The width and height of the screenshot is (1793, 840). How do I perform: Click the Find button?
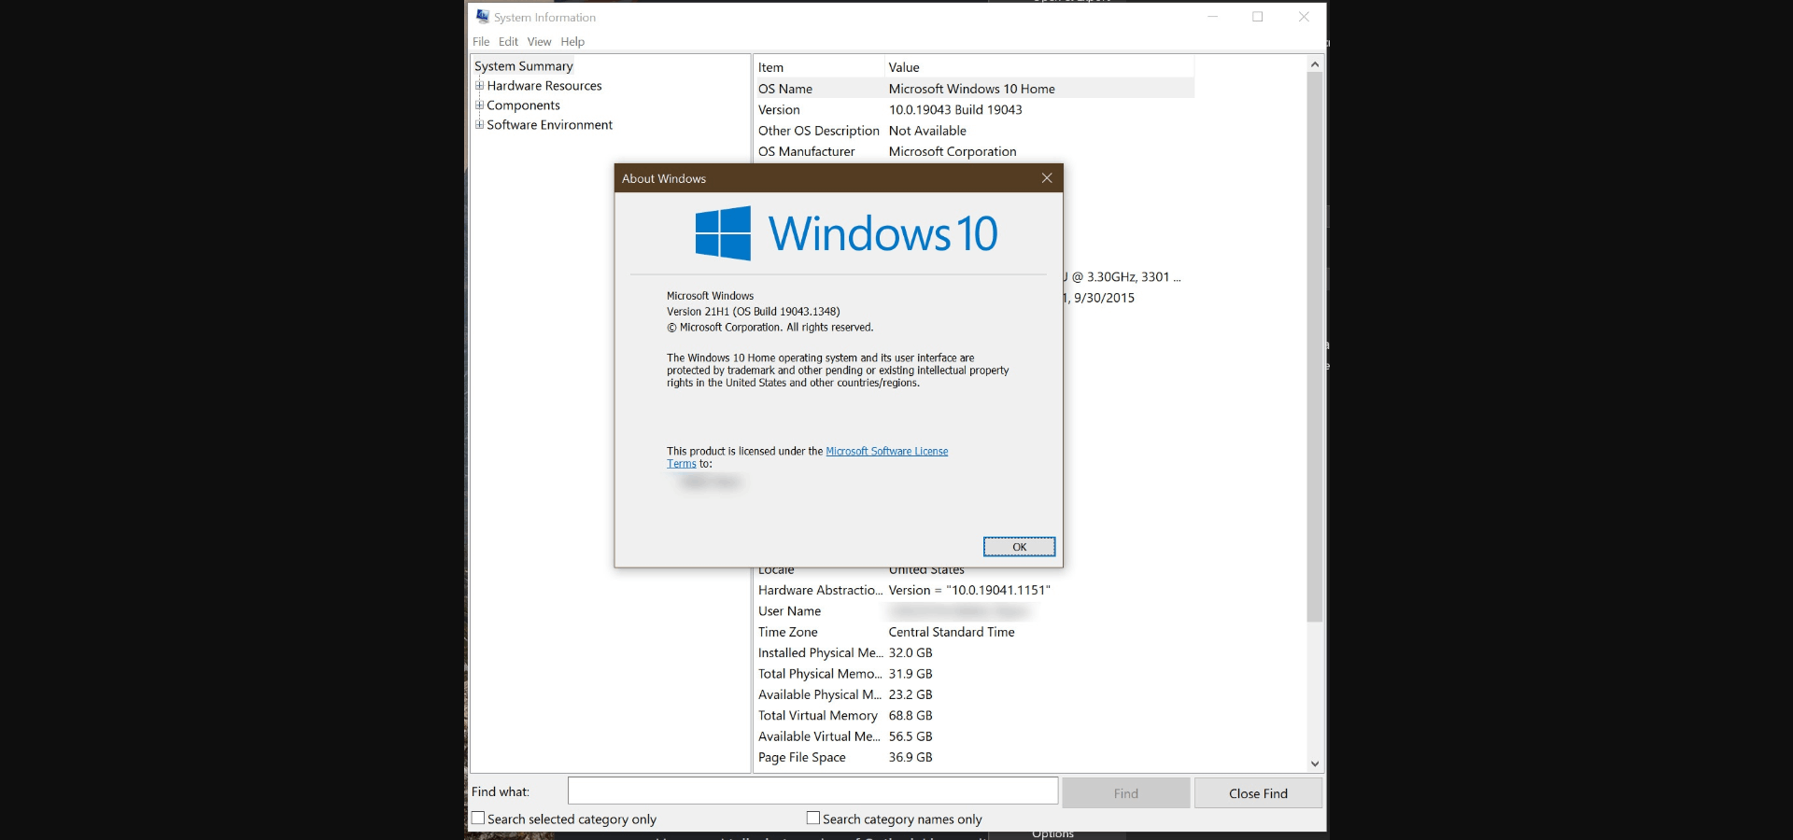[x=1125, y=793]
